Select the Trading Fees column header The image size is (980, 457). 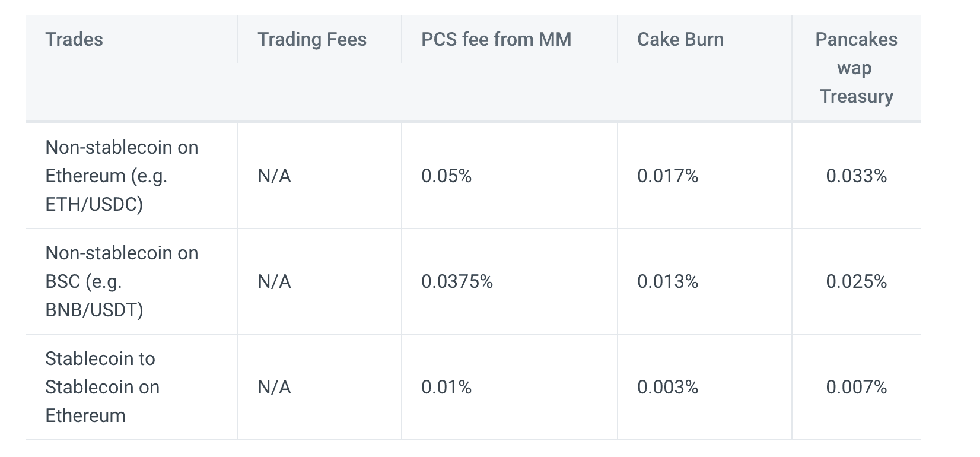pos(312,40)
